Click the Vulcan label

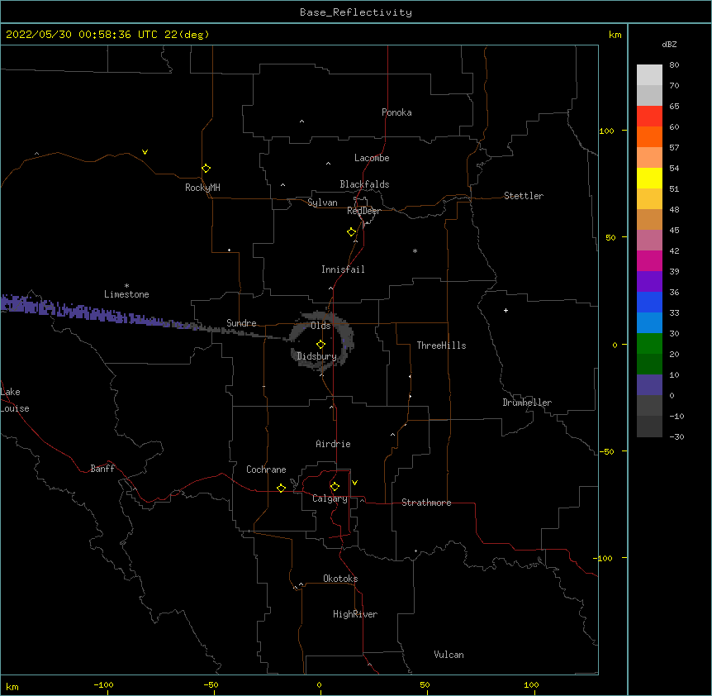tap(449, 655)
